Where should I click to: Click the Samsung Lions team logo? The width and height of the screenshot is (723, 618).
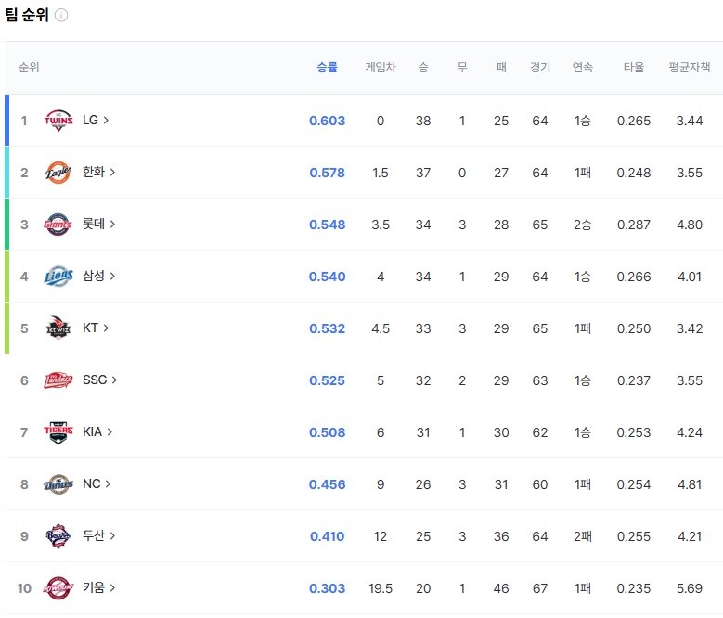(58, 277)
